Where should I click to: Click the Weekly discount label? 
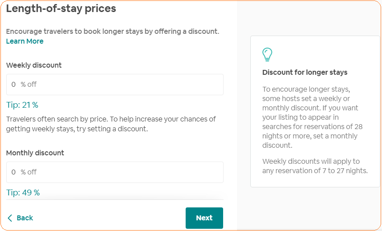tap(34, 65)
